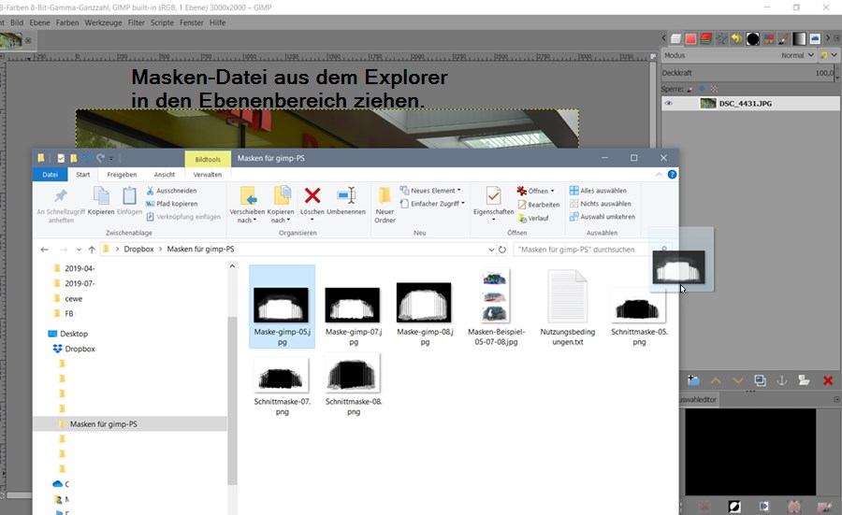Click the anchor layer icon

pos(782,380)
